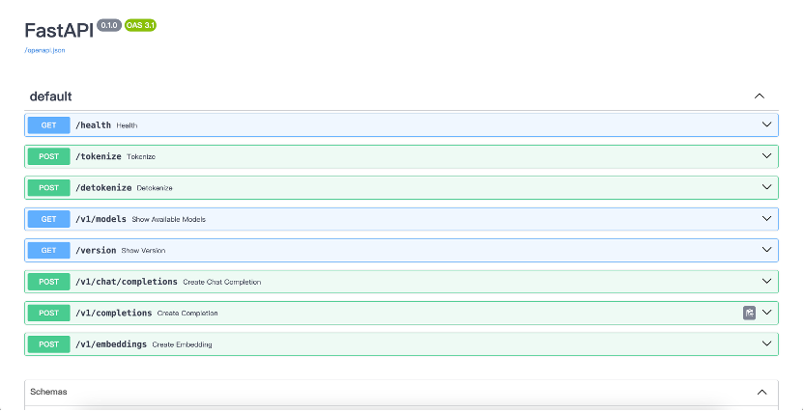This screenshot has width=804, height=411.
Task: Click the /health path text
Action: [93, 124]
